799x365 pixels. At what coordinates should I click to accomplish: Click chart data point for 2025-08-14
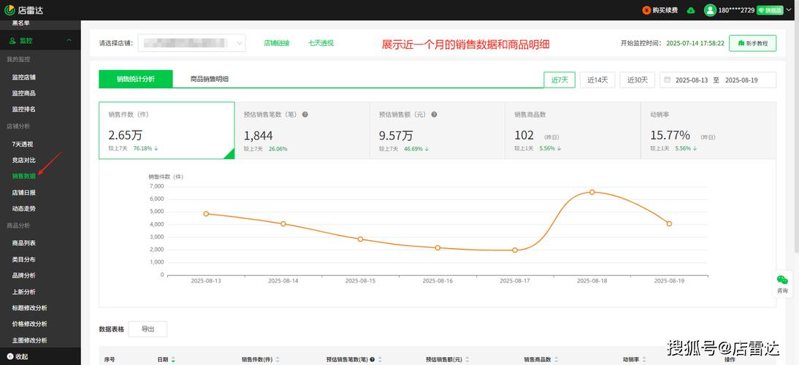[283, 224]
